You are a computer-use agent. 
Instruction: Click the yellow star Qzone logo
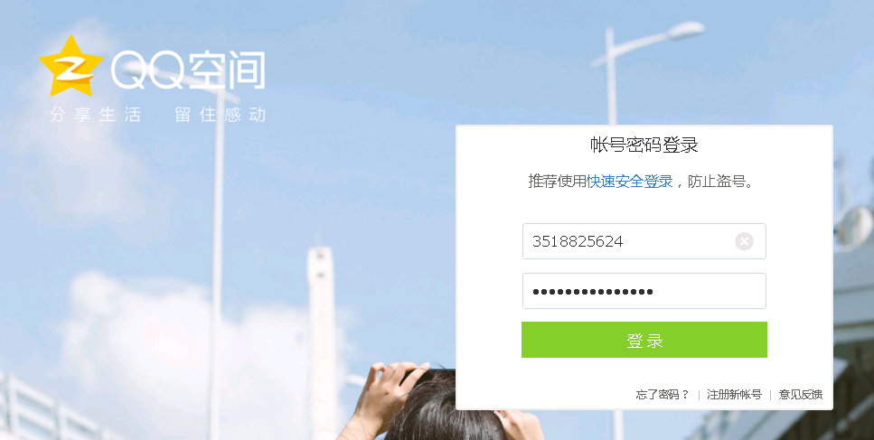70,66
